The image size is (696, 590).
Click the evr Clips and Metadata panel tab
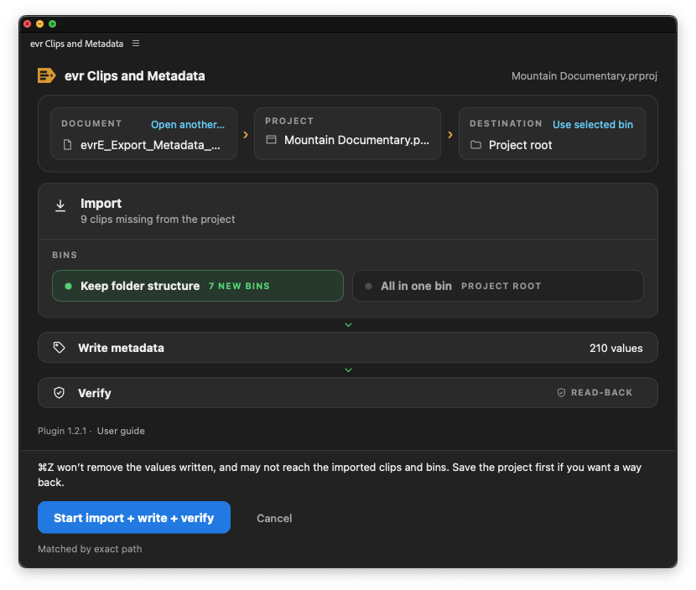pyautogui.click(x=77, y=44)
